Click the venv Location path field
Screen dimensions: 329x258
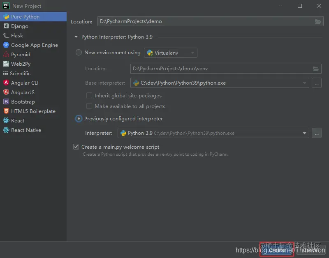point(226,69)
